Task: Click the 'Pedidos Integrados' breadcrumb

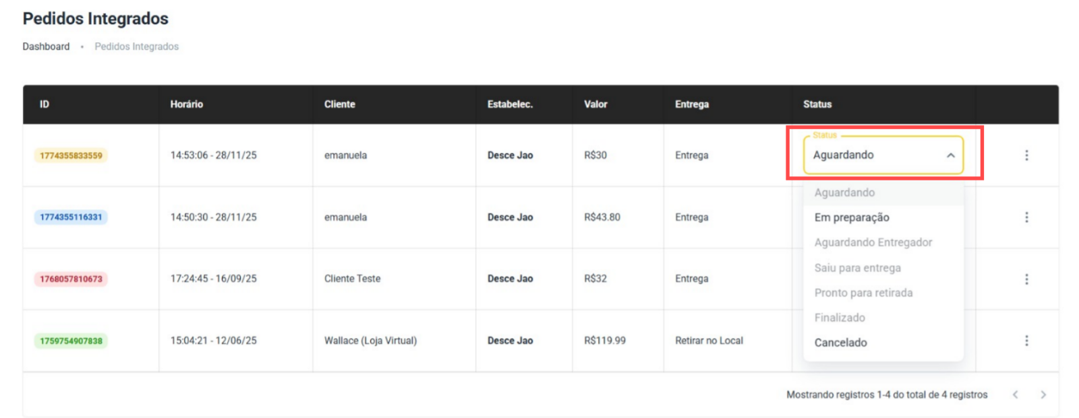Action: pos(136,46)
